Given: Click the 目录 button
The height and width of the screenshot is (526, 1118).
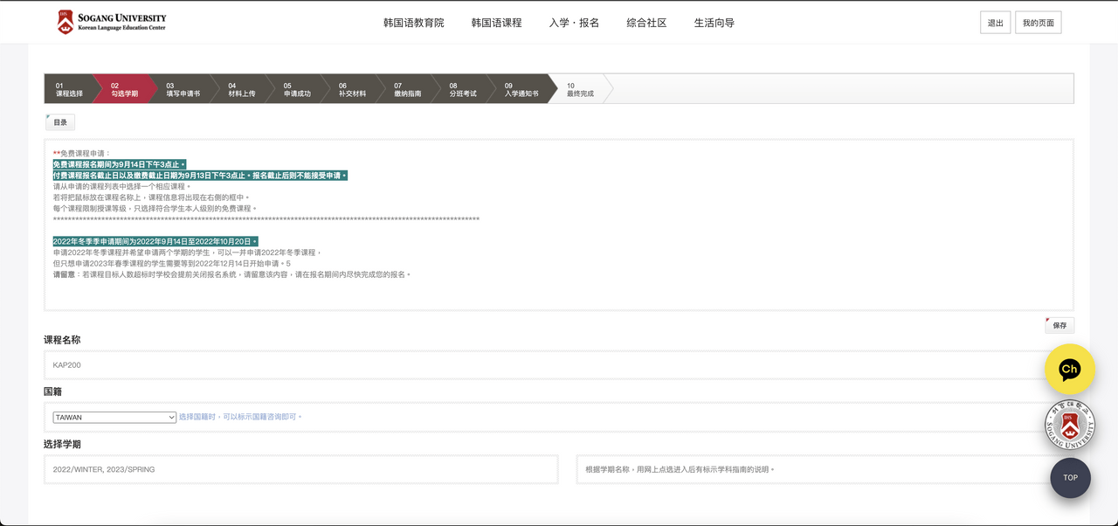Looking at the screenshot, I should (60, 122).
